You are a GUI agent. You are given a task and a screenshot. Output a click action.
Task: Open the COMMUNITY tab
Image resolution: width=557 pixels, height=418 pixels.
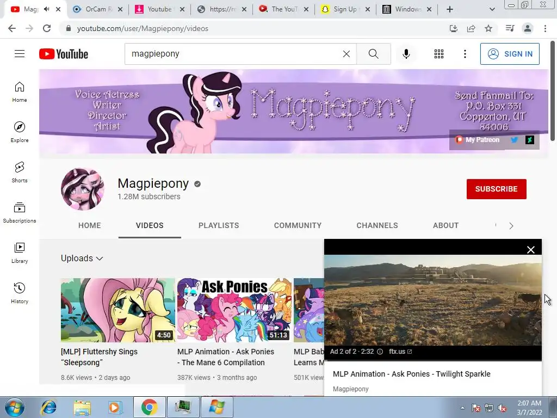point(298,225)
